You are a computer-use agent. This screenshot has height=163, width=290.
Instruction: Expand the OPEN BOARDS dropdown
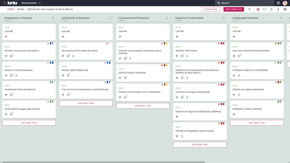(31, 3)
